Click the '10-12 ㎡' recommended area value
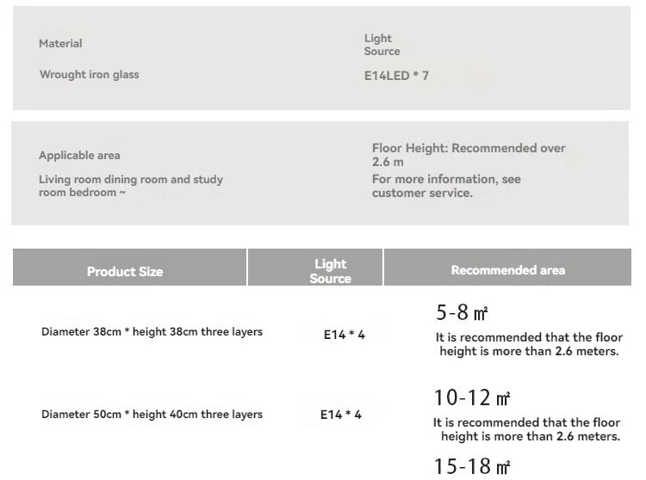Image resolution: width=646 pixels, height=480 pixels. coord(472,397)
